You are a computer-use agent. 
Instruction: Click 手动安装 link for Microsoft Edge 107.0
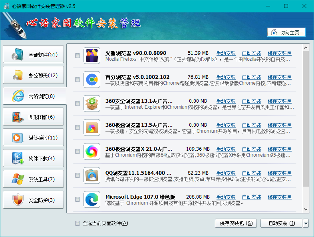tap(226, 197)
